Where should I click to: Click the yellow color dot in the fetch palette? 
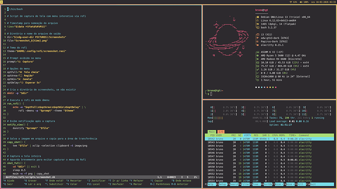tap(270, 87)
